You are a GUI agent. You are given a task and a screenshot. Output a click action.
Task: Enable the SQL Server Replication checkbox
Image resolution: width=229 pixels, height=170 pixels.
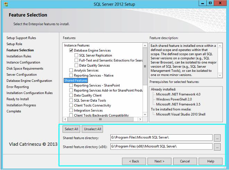coord(76,56)
